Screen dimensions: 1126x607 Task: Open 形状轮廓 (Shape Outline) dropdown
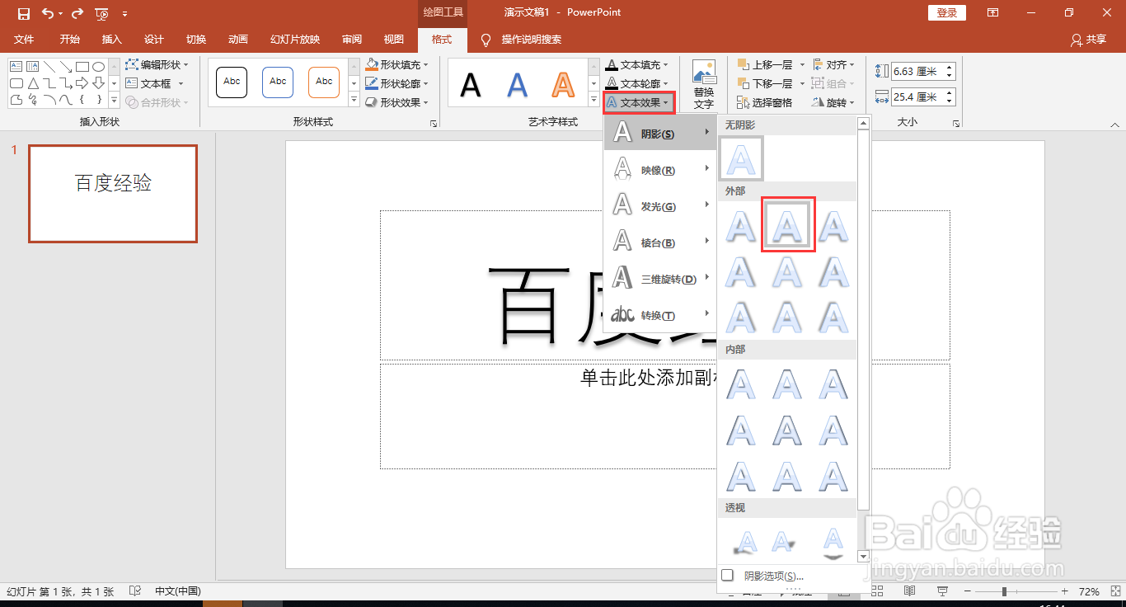(397, 83)
